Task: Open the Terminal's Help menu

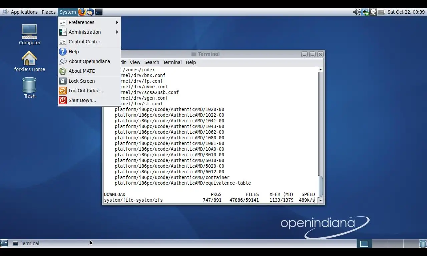Action: point(191,62)
